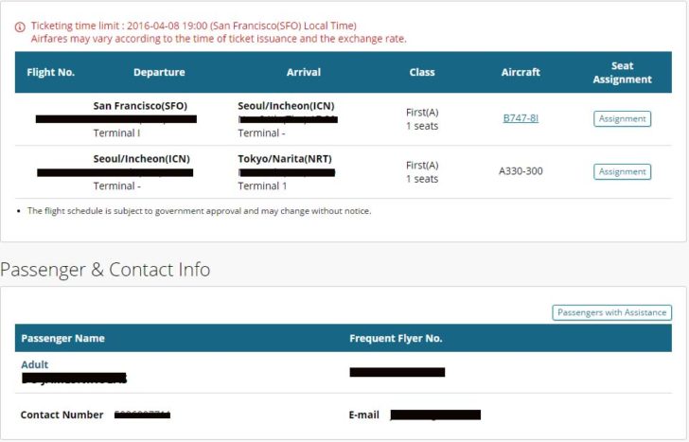Click the Class column header
This screenshot has height=442, width=689.
422,72
